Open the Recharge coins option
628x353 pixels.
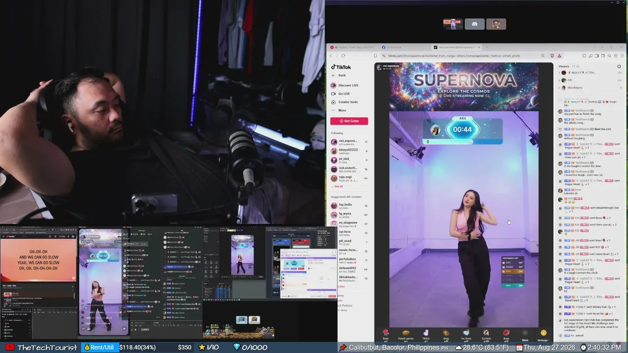[543, 335]
